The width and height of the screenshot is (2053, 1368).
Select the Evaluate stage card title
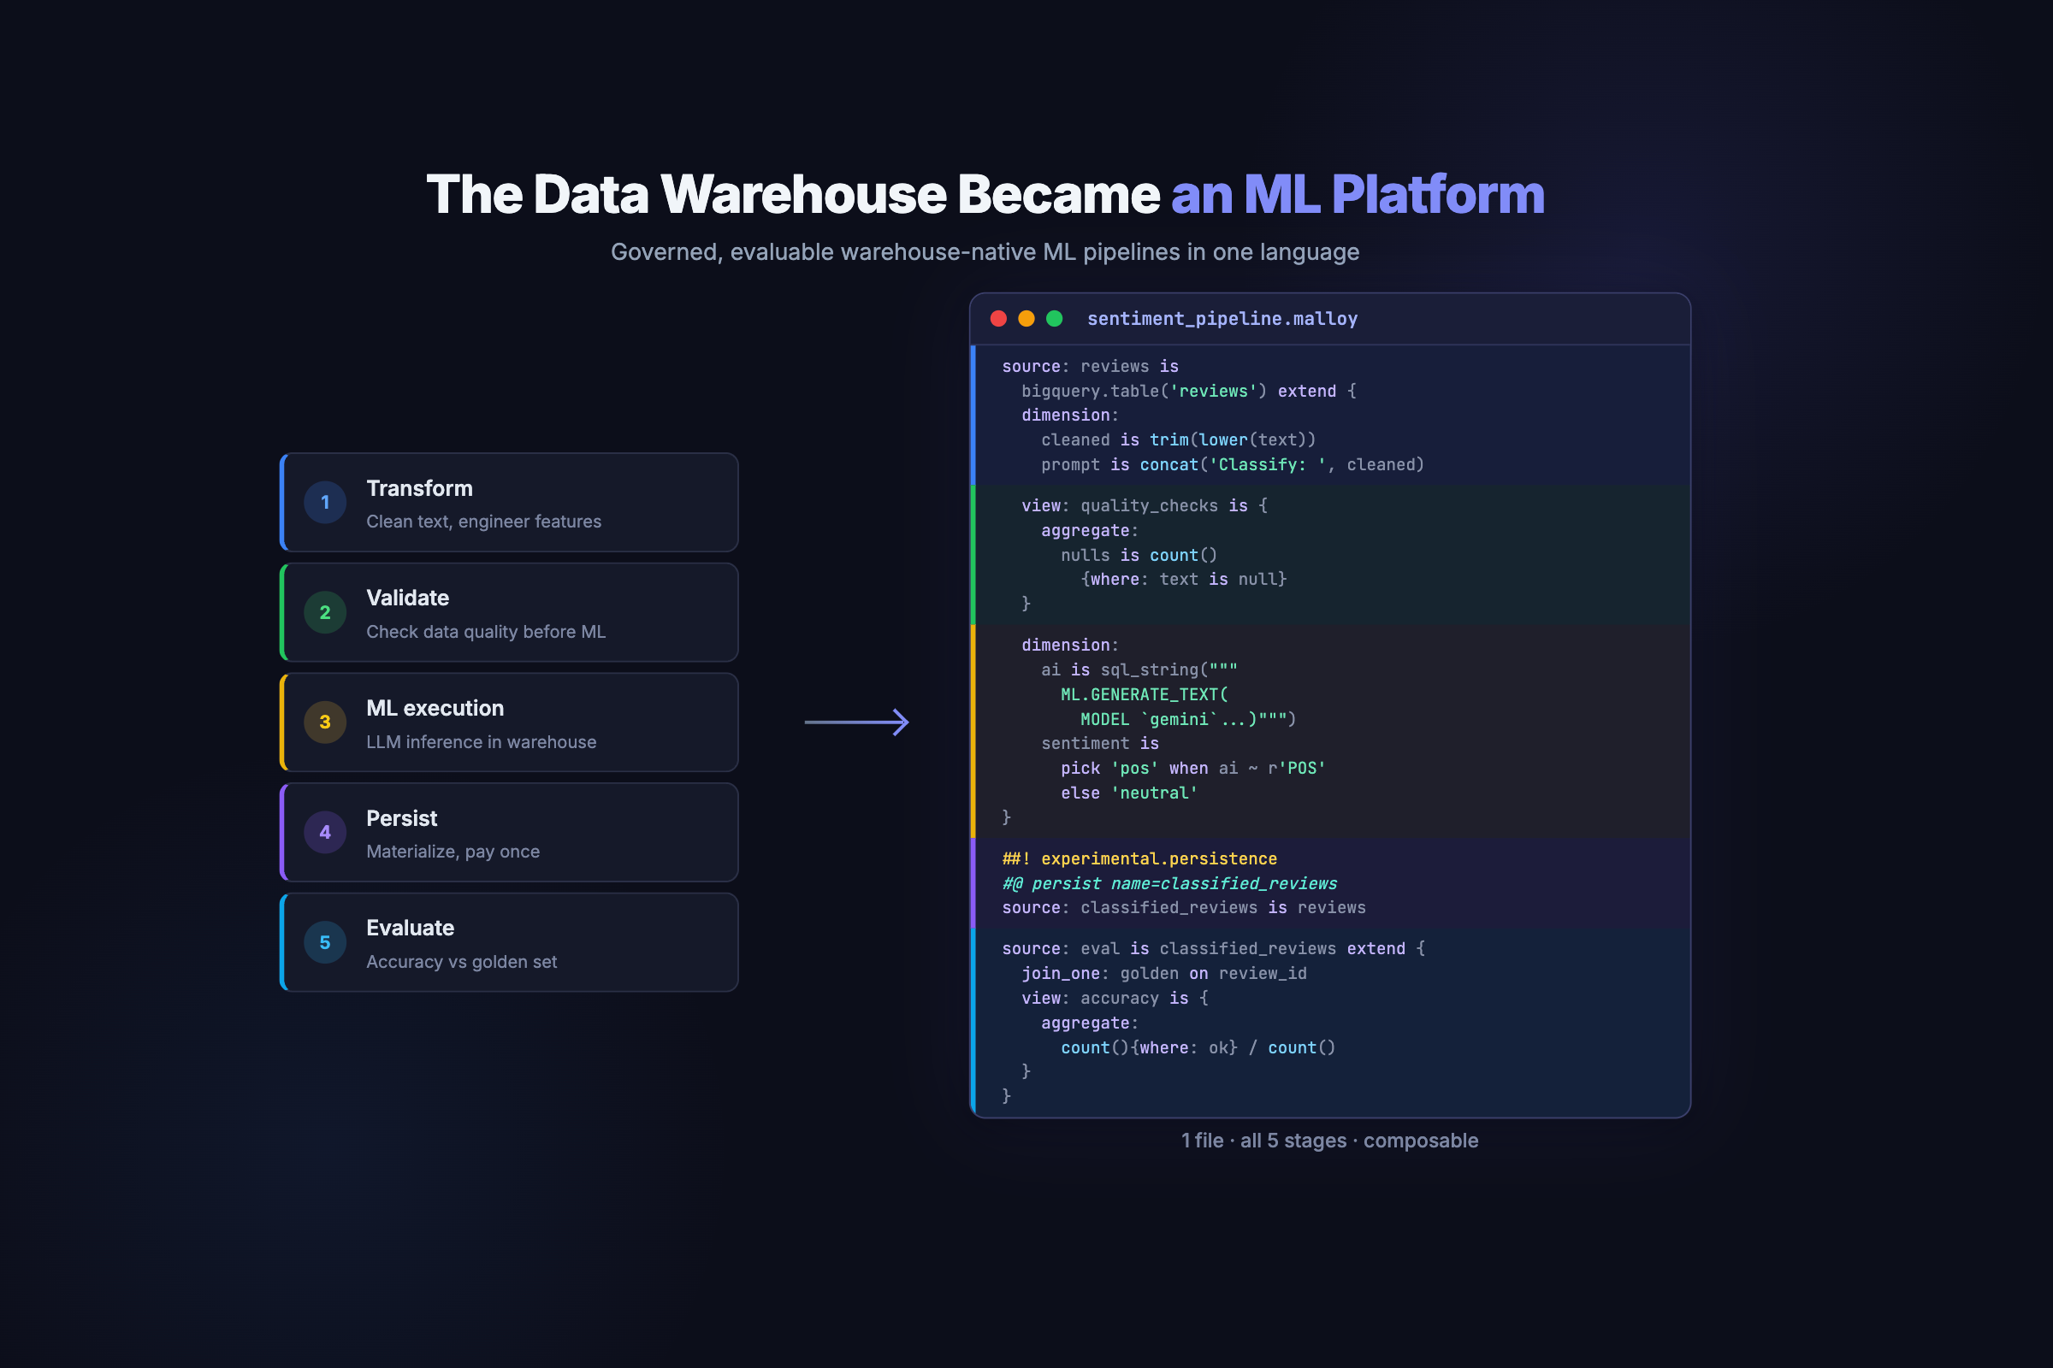(411, 929)
